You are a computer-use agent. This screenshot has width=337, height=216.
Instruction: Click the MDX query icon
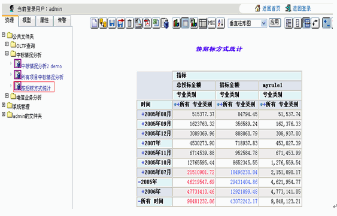212,23
